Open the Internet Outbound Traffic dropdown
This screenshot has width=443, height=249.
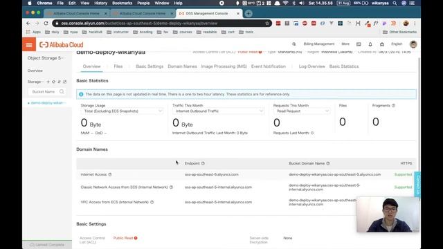219,111
